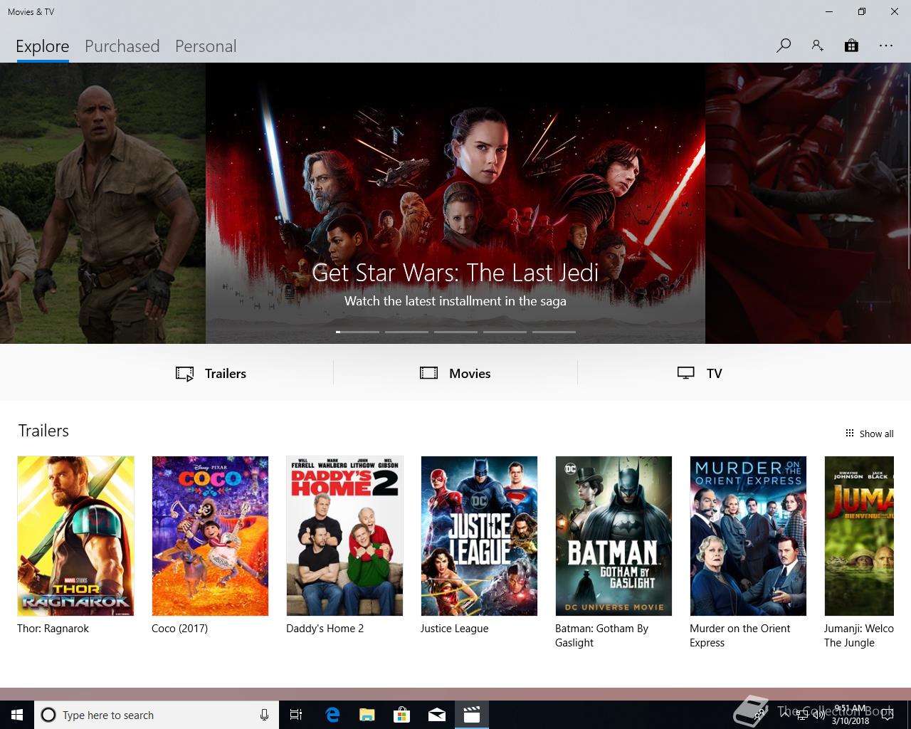The height and width of the screenshot is (729, 911).
Task: Open File Explorer from the taskbar
Action: click(367, 715)
